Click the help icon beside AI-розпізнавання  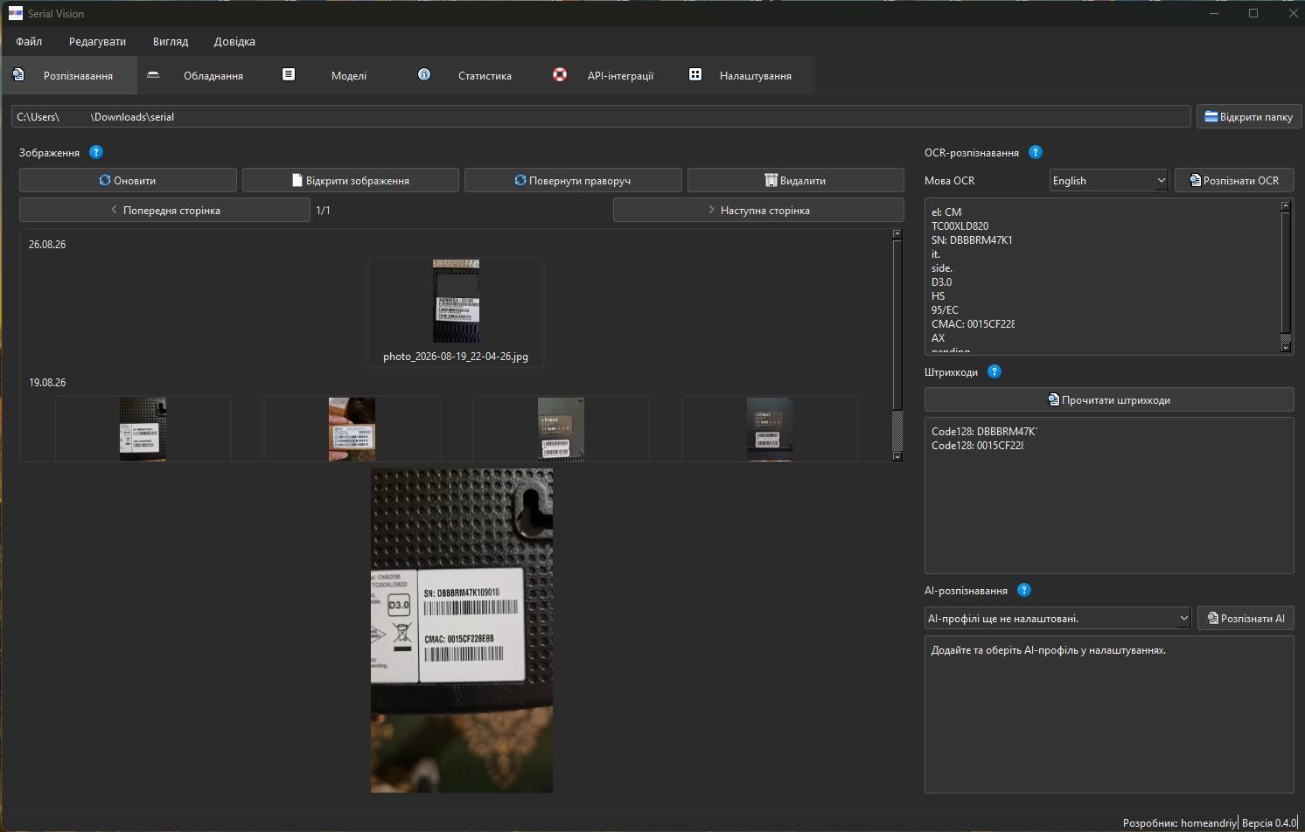pyautogui.click(x=1024, y=590)
